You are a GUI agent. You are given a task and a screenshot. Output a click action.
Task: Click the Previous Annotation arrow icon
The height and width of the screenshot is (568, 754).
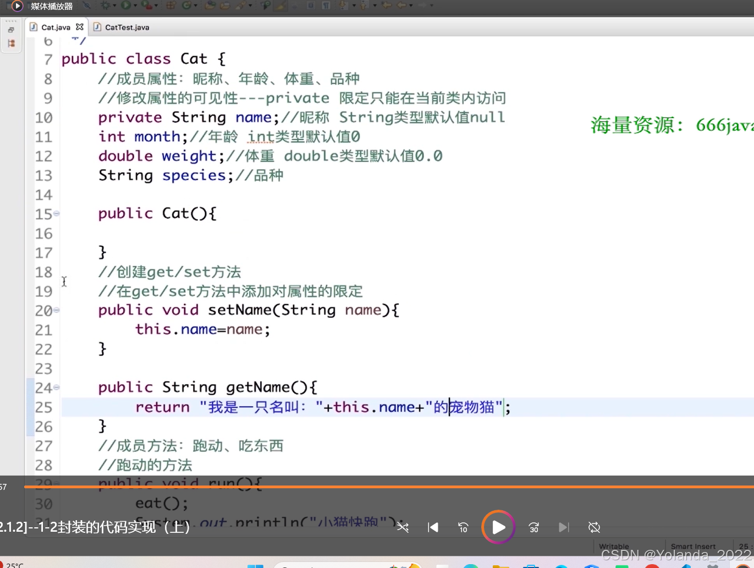(364, 5)
